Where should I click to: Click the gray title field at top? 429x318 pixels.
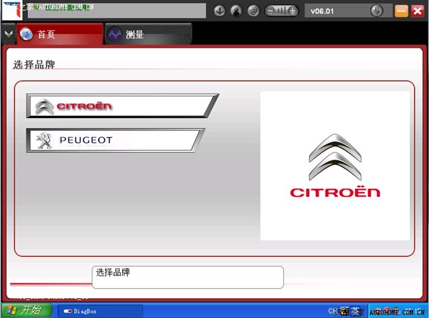click(x=116, y=11)
